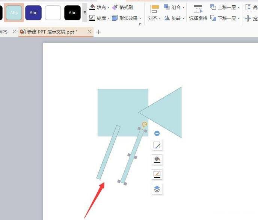
Task: Click 下移一层 send backward
Action: (223, 18)
